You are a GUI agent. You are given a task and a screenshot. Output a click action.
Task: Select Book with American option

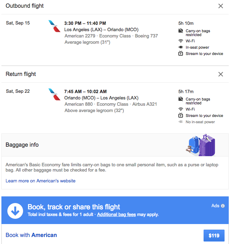[31, 235]
